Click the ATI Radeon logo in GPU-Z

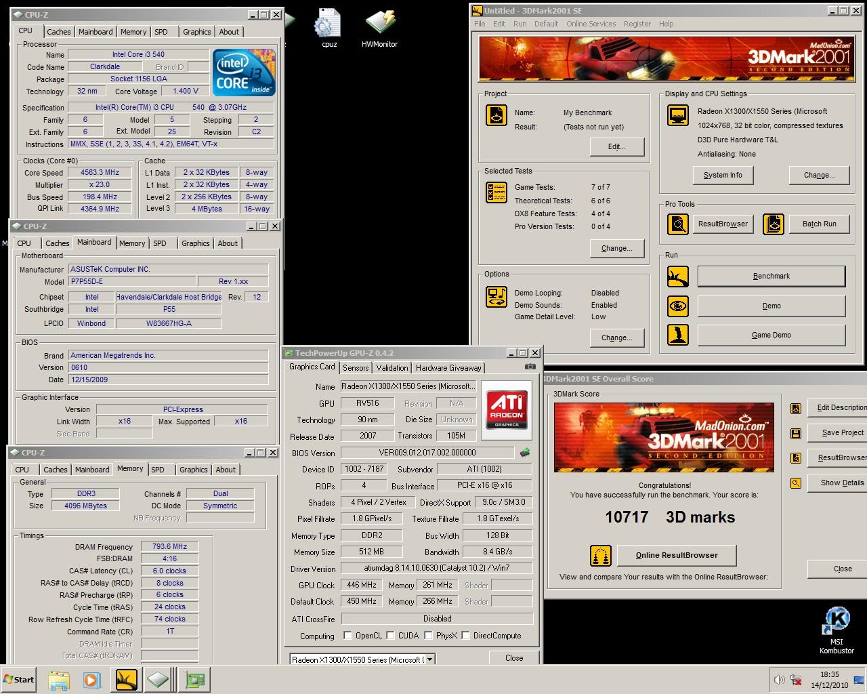pyautogui.click(x=507, y=409)
